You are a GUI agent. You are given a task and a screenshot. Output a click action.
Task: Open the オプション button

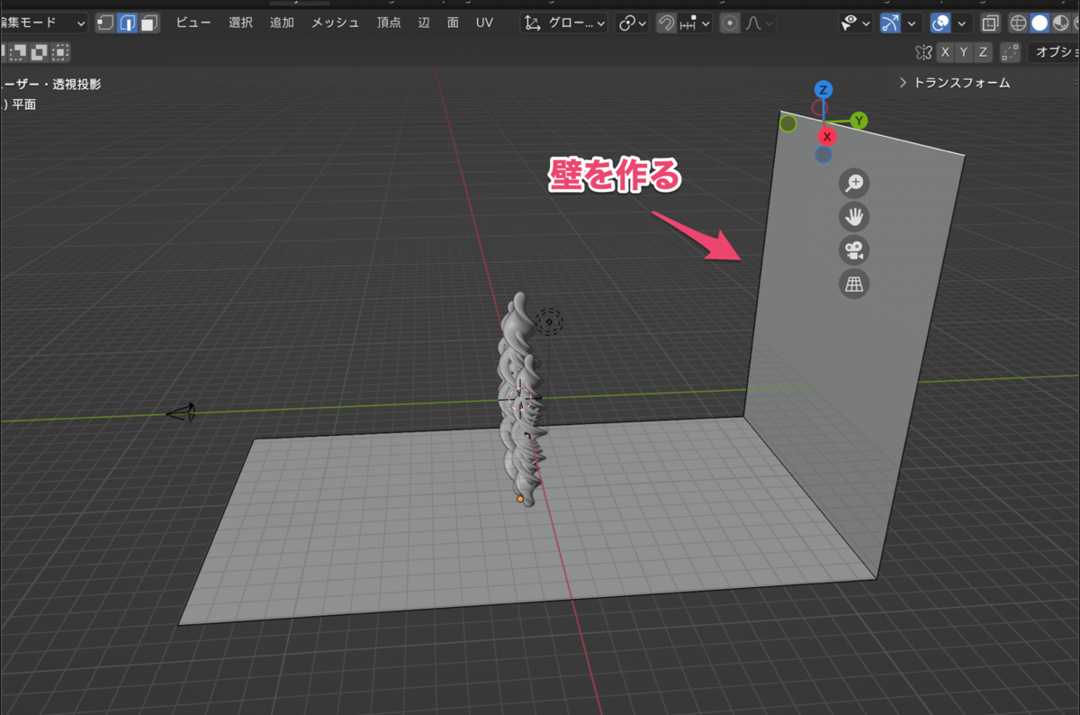point(1054,52)
